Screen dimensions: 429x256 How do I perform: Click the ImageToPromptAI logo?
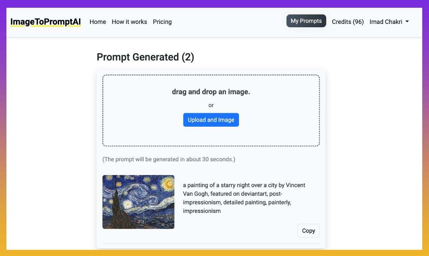point(46,22)
